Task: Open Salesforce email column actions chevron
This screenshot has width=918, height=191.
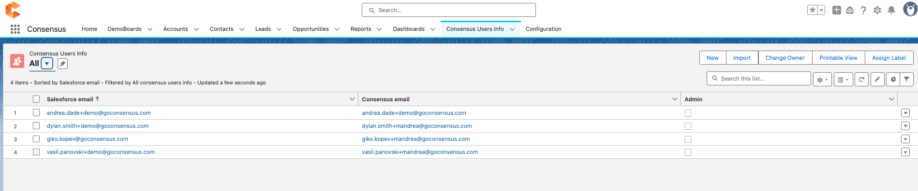Action: click(352, 99)
